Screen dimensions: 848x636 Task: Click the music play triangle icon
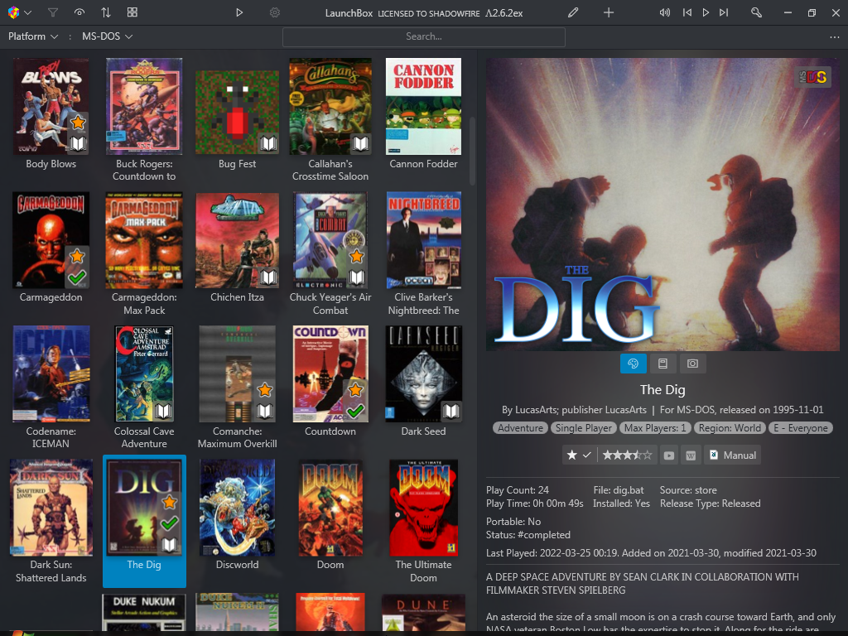[706, 12]
